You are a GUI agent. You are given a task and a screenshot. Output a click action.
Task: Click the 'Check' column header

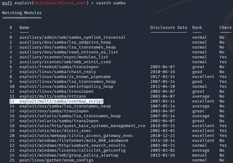pyautogui.click(x=226, y=28)
